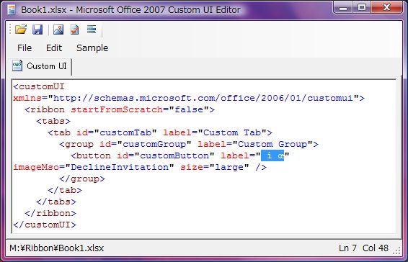Minimize the Custom UI Editor window
This screenshot has width=408, height=262.
343,8
